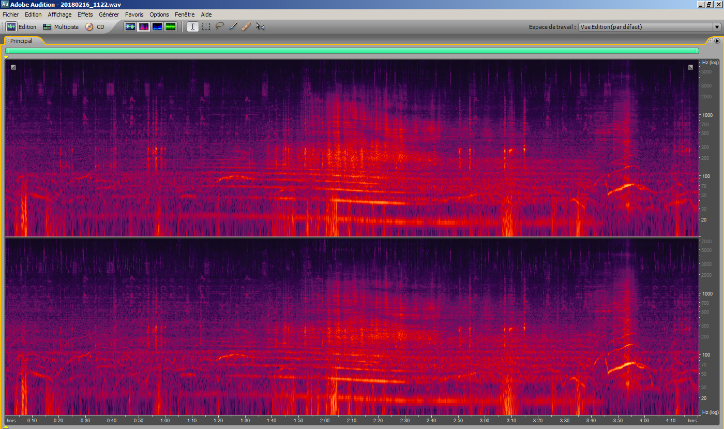Select the time selection I-beam tool
This screenshot has width=724, height=429.
coord(192,27)
